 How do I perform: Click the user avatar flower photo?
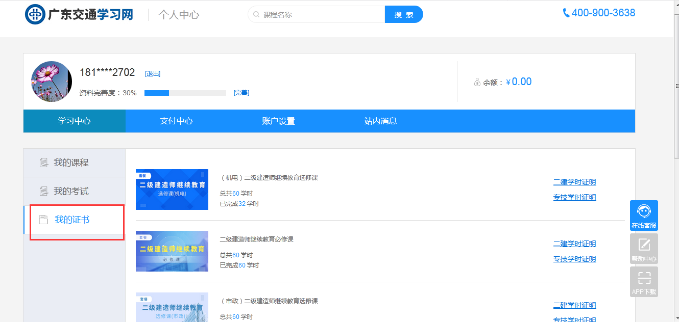52,82
